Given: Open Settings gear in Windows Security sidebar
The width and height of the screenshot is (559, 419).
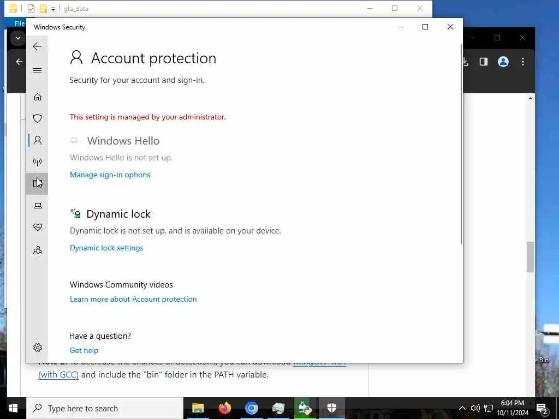Looking at the screenshot, I should [x=38, y=348].
